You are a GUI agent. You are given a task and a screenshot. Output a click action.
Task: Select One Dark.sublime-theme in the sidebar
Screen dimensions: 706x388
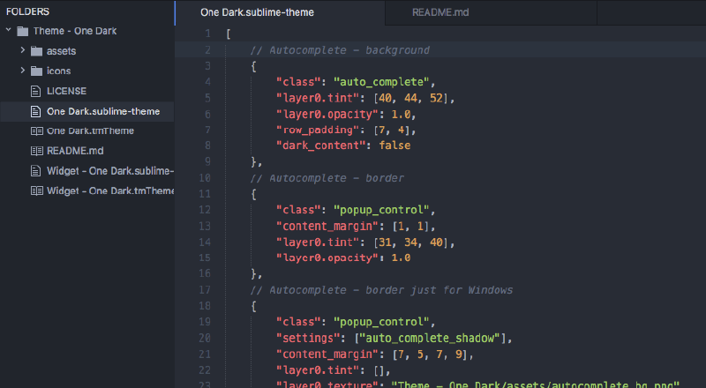click(x=103, y=111)
